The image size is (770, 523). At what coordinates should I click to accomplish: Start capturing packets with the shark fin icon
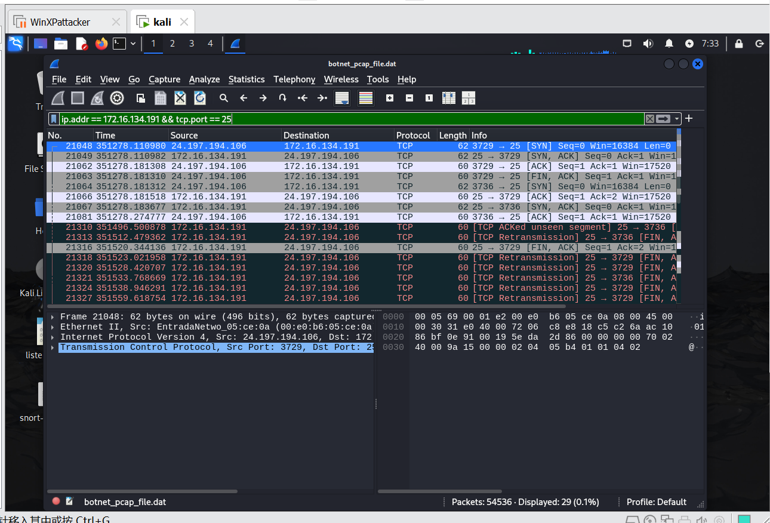coord(58,98)
